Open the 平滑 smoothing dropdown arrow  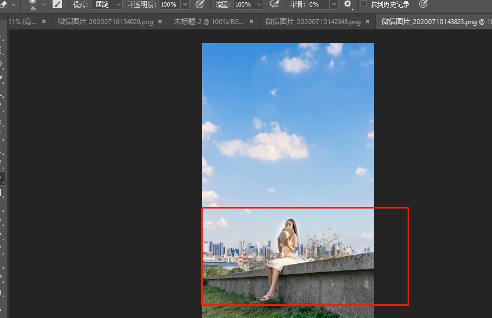pos(333,5)
